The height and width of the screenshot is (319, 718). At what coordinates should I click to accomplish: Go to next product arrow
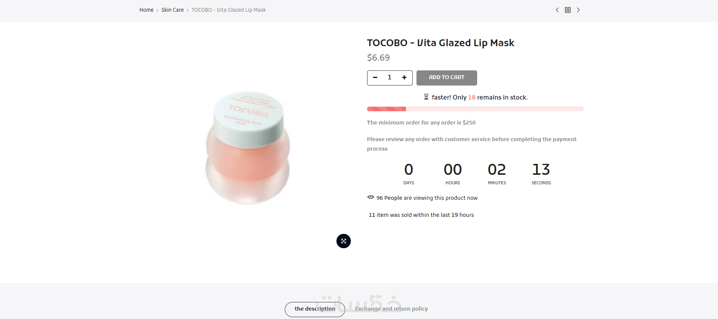(578, 10)
